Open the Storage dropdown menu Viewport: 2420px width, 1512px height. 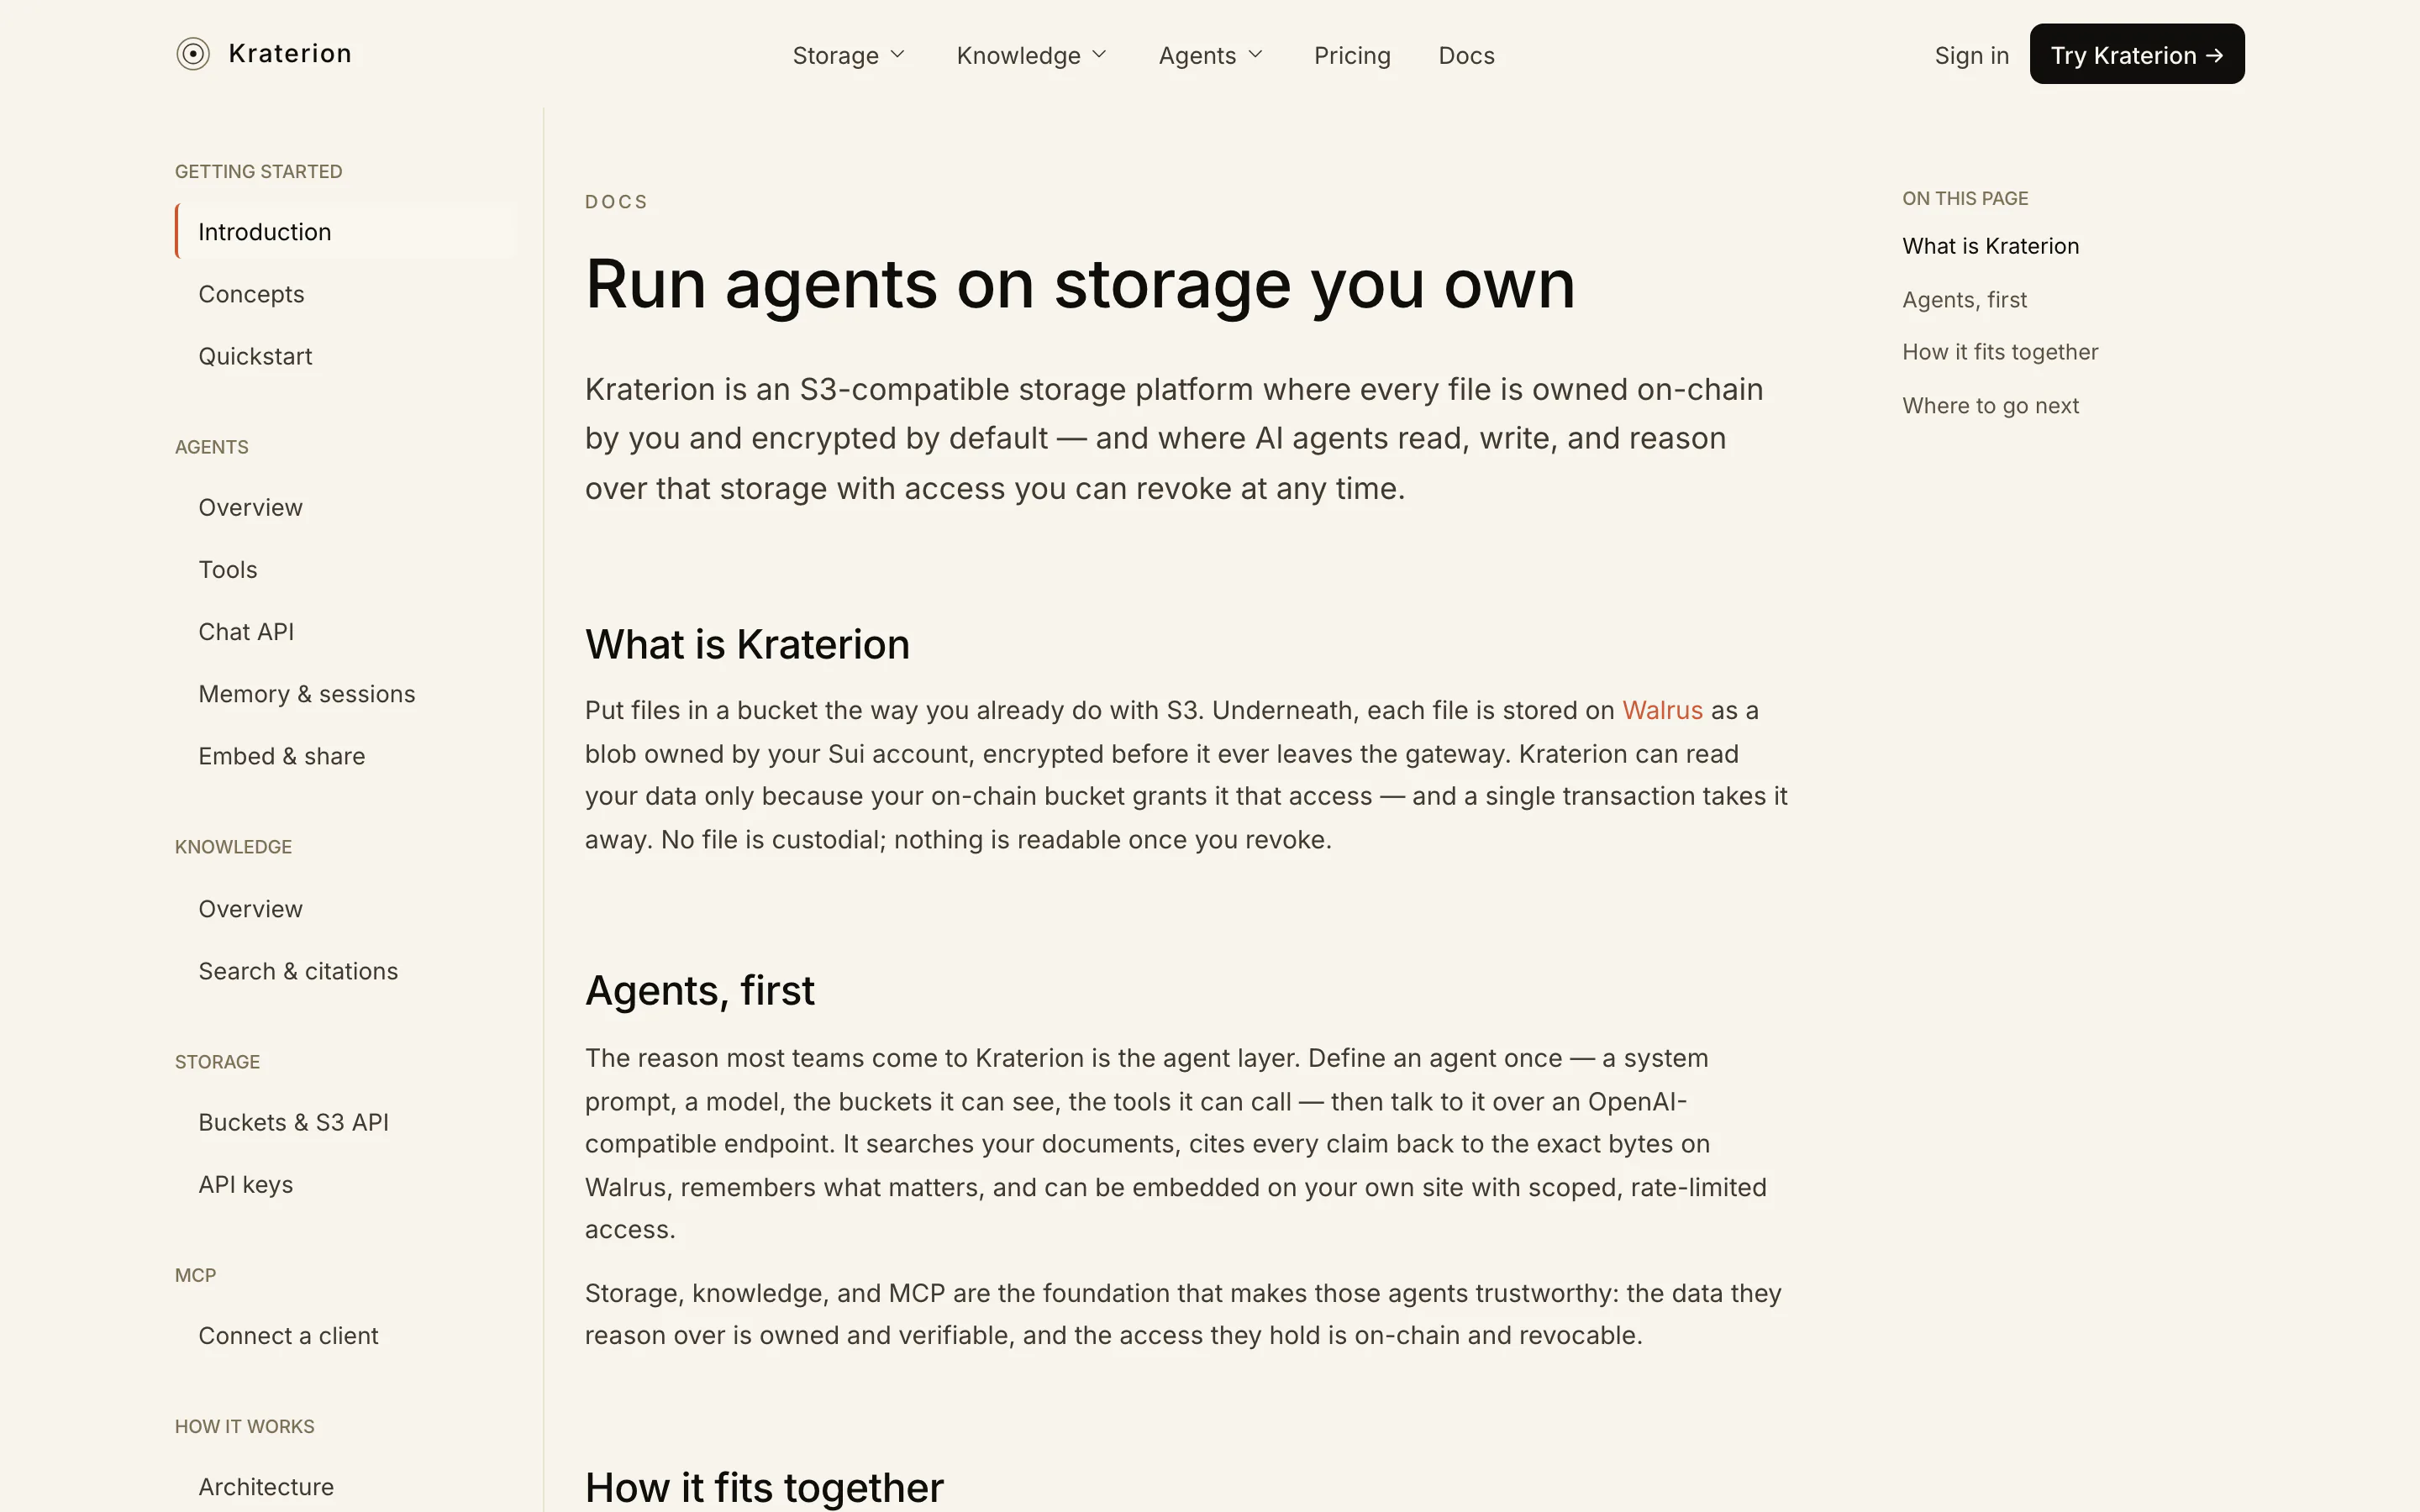pos(849,55)
